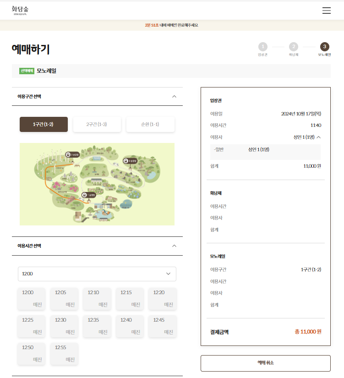Click the green 선택예매 badge
Image resolution: width=344 pixels, height=378 pixels.
point(27,71)
